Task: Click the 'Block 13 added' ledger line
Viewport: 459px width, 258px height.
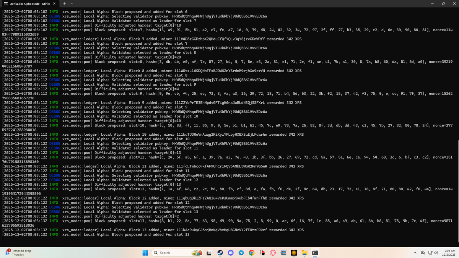Action: pos(153,230)
